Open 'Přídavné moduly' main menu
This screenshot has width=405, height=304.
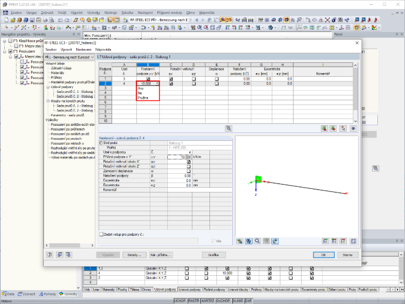[169, 12]
